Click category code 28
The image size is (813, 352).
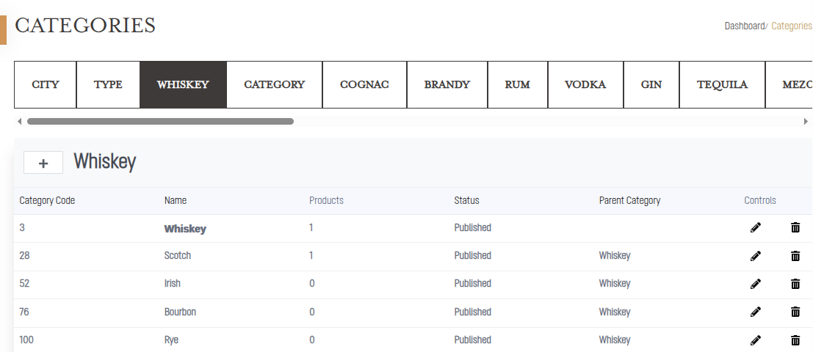(x=24, y=256)
